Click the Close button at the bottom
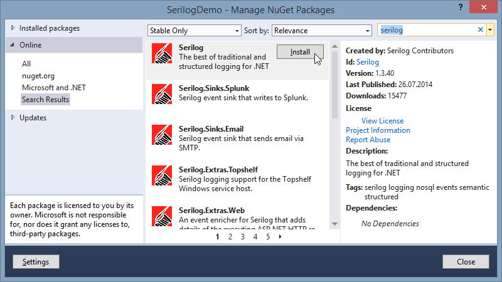 pos(466,262)
